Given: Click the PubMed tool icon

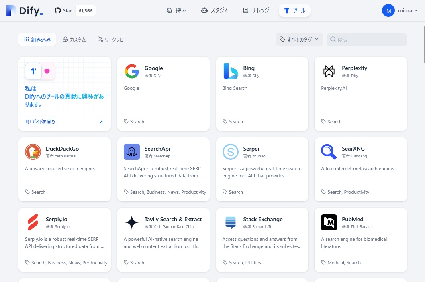Looking at the screenshot, I should [329, 222].
